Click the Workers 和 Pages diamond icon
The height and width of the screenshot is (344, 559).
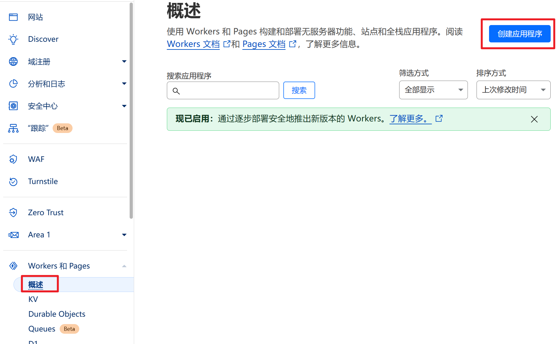click(13, 266)
